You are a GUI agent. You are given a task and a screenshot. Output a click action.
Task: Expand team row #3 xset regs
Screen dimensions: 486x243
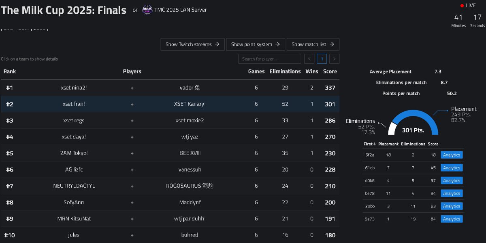170,121
